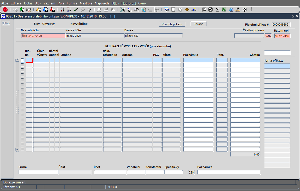Click the brown ship's wheel icon
300x191 pixels.
pyautogui.click(x=187, y=10)
